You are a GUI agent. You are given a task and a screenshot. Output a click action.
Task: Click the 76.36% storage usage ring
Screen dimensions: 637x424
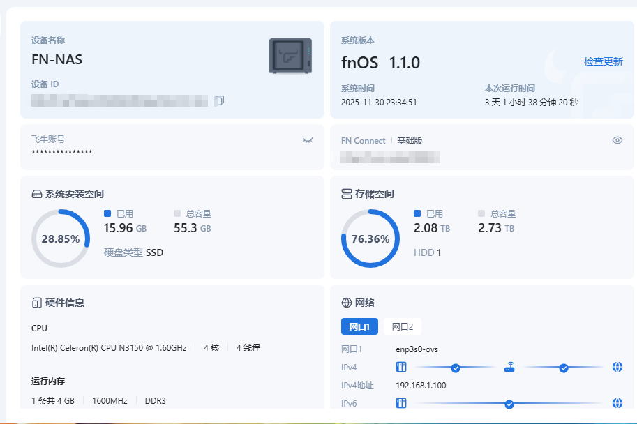pyautogui.click(x=370, y=238)
